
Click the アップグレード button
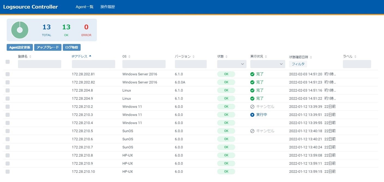coord(48,47)
